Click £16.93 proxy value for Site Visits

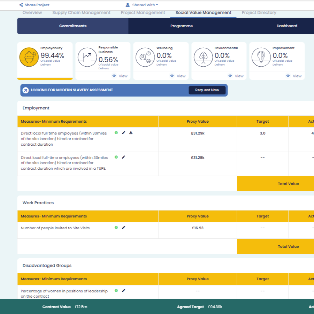(198, 228)
